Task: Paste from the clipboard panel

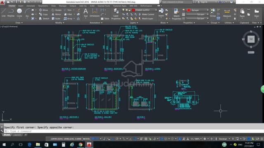Action: (242, 13)
